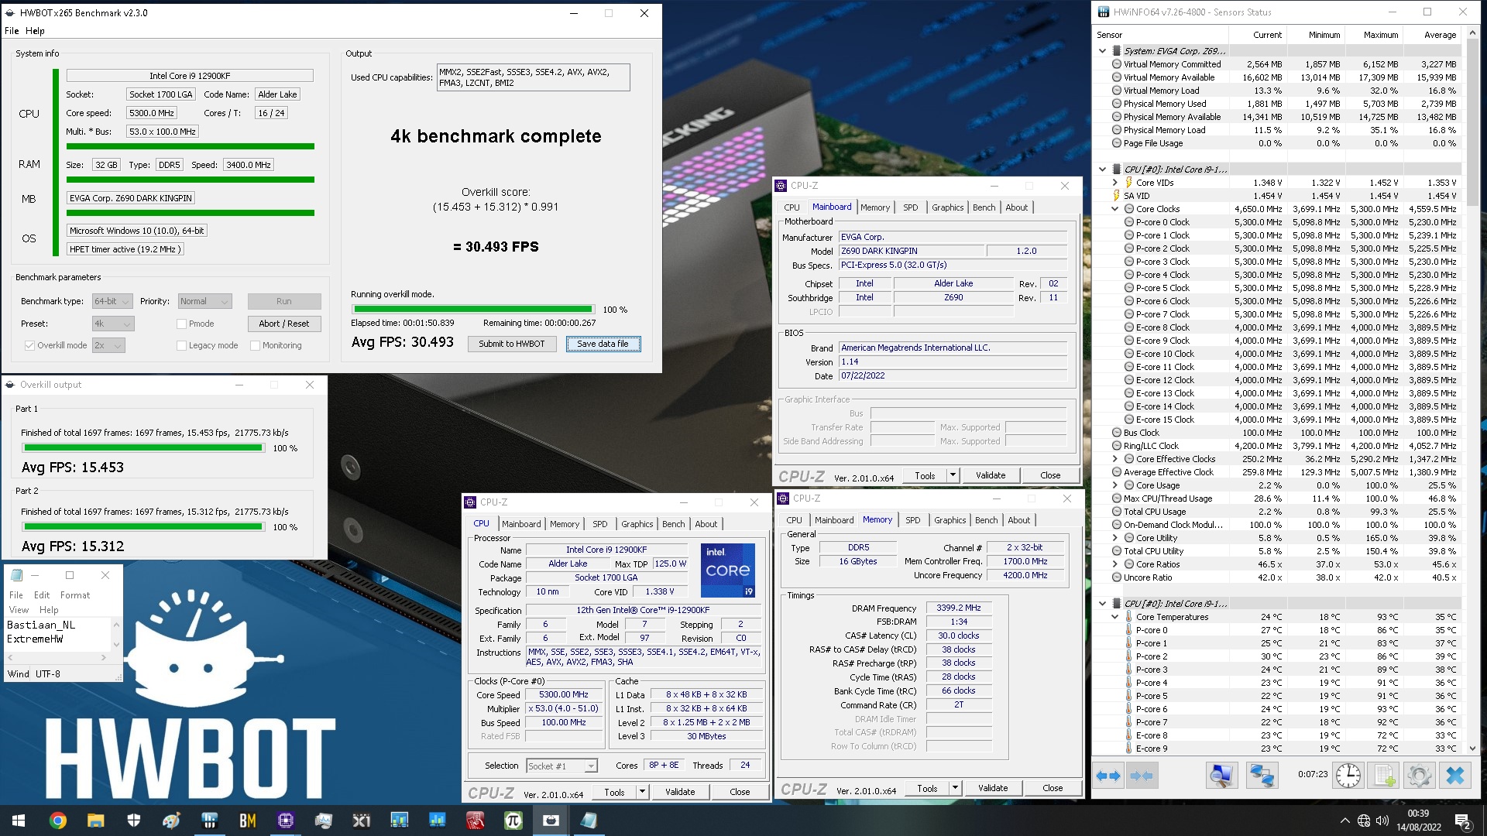Toggle Overkill mode checkbox
The image size is (1487, 836).
(29, 346)
